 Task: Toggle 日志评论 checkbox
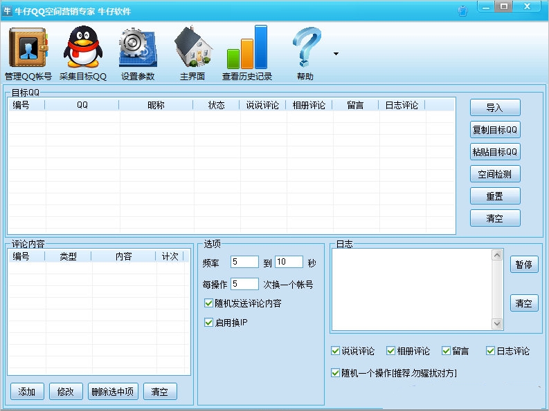click(x=491, y=350)
